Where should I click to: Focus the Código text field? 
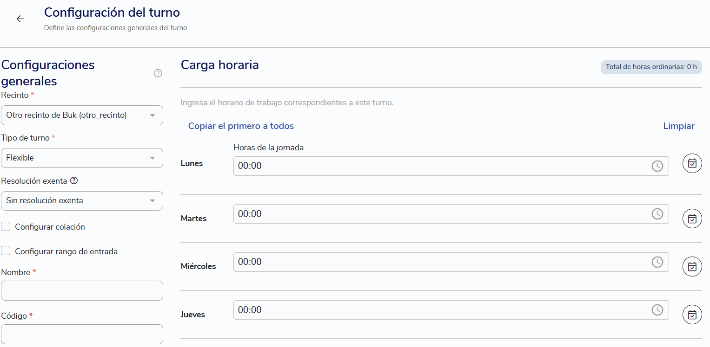click(82, 334)
